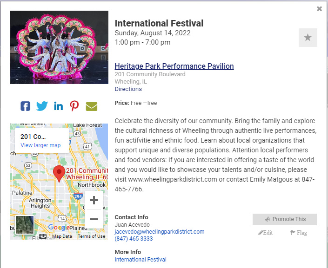Image resolution: width=328 pixels, height=268 pixels.
Task: Click the Promote This button
Action: [285, 219]
